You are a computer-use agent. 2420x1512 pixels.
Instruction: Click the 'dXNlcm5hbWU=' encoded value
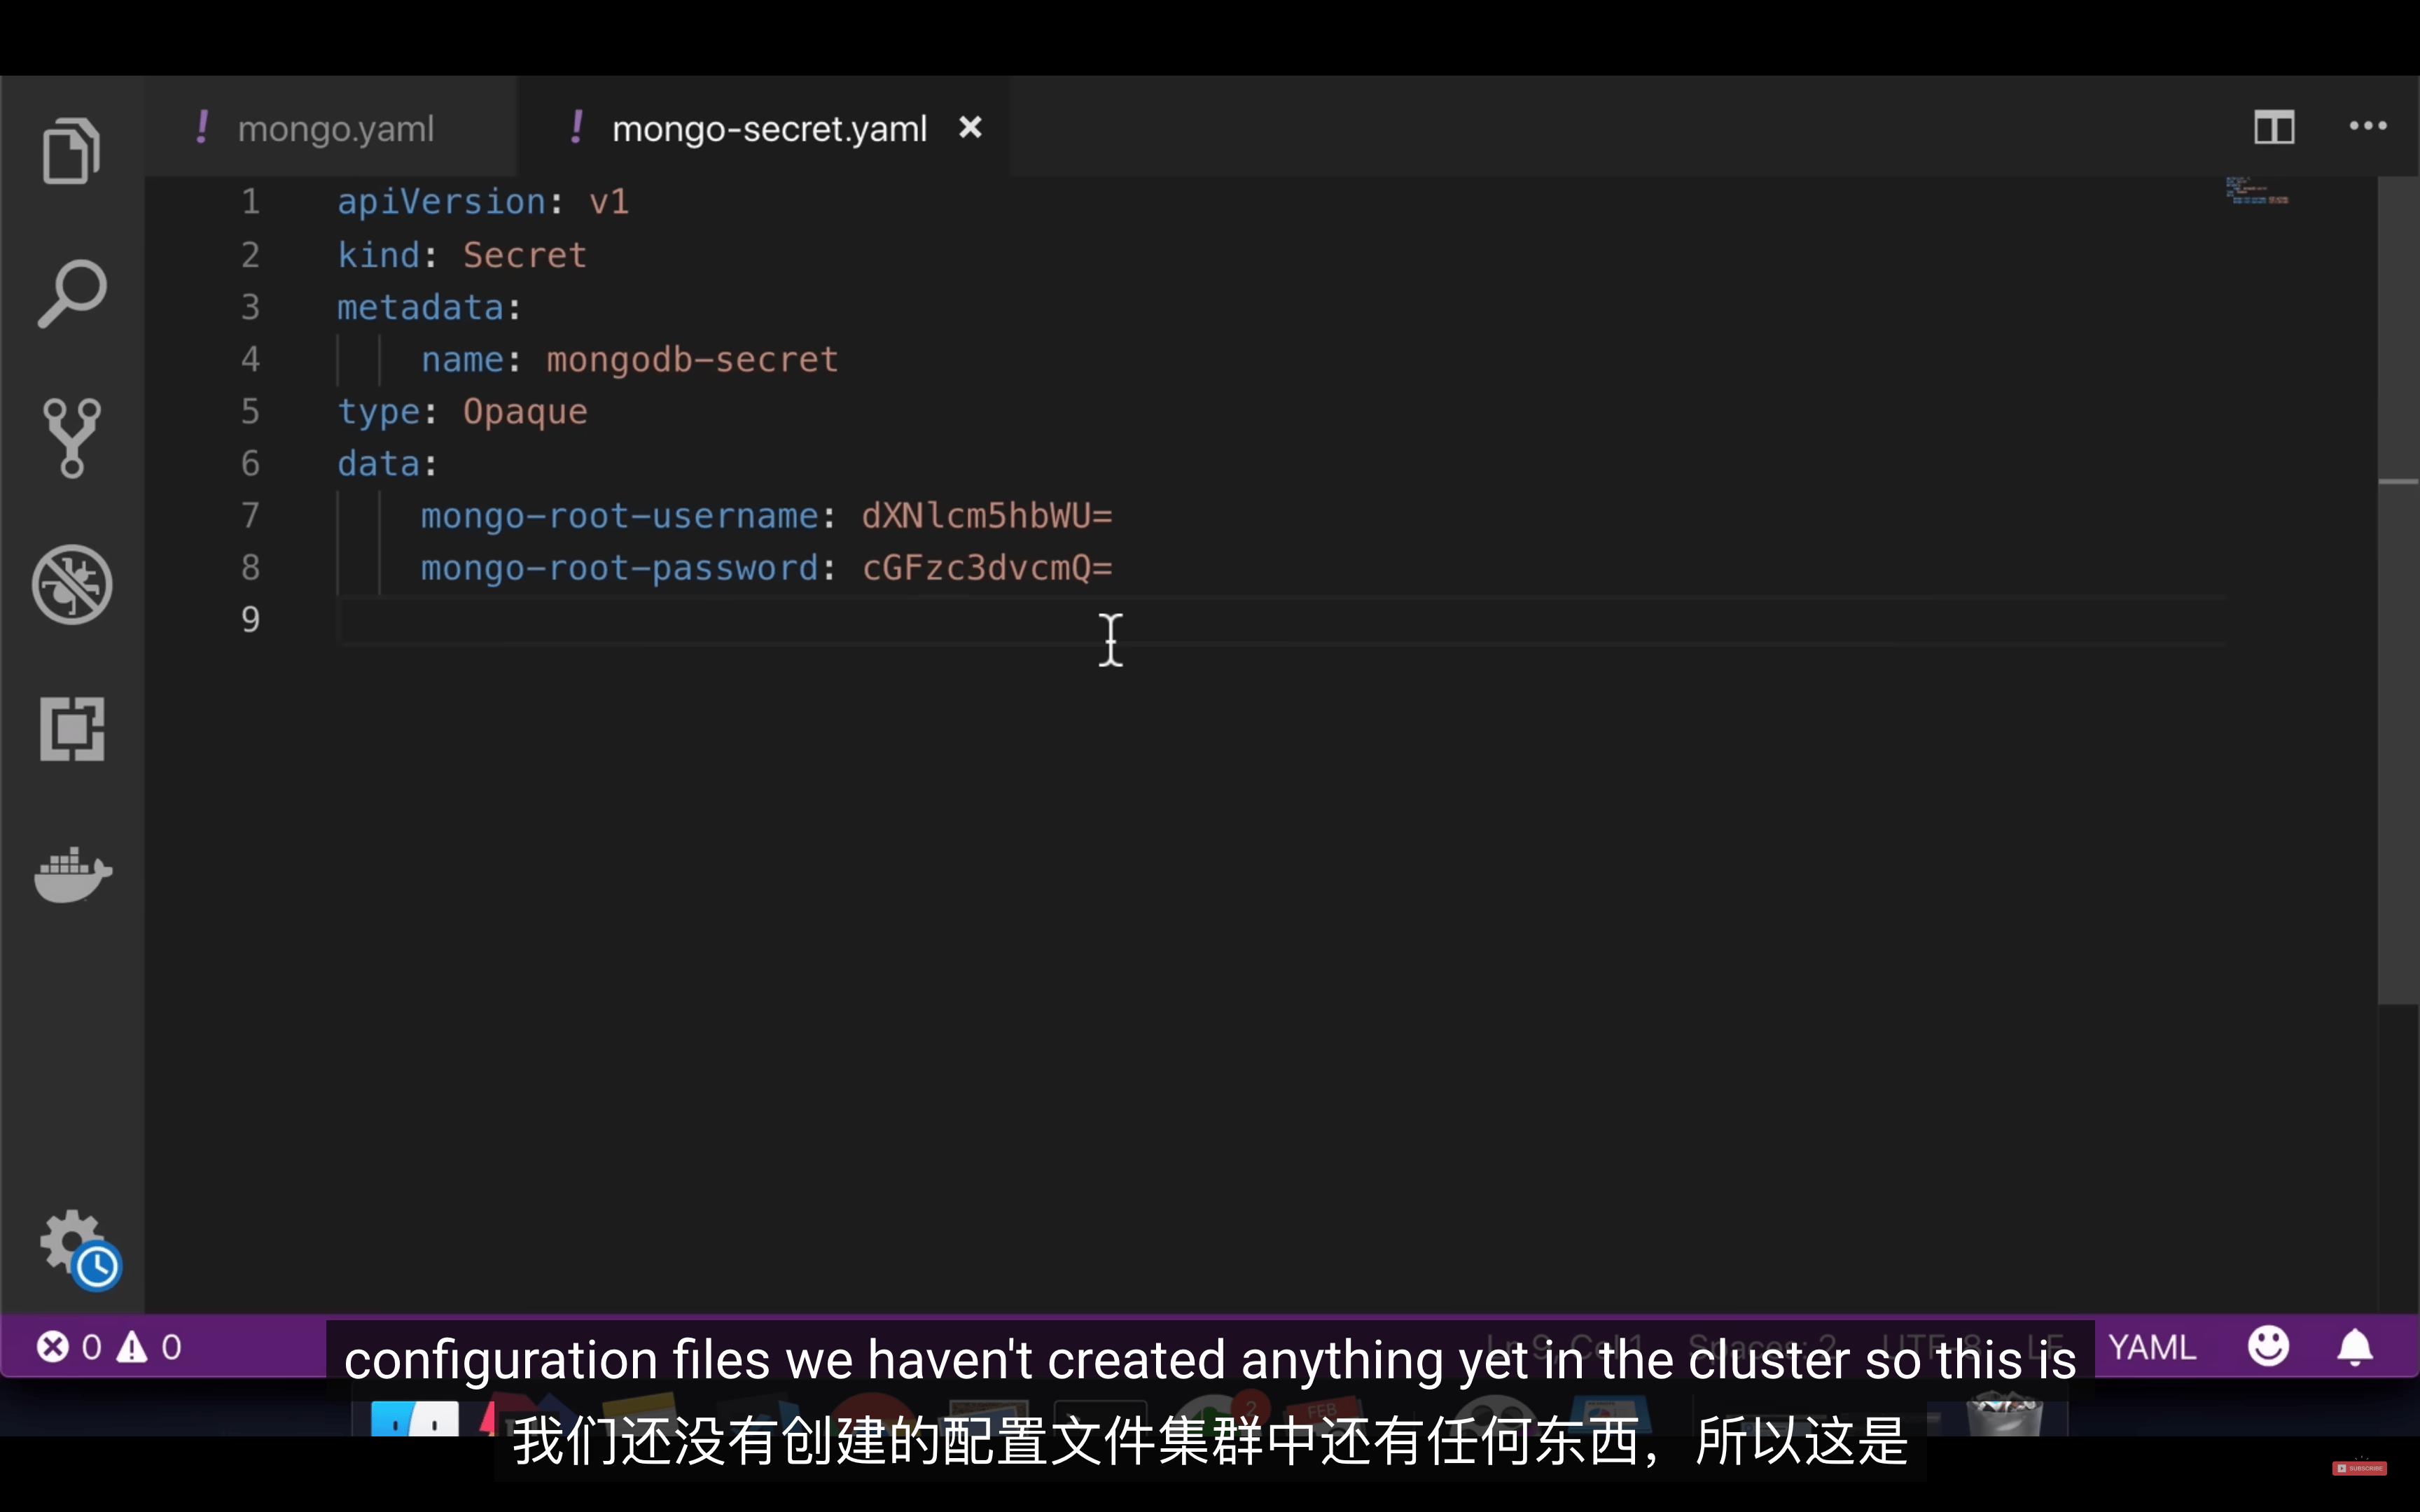pyautogui.click(x=987, y=516)
